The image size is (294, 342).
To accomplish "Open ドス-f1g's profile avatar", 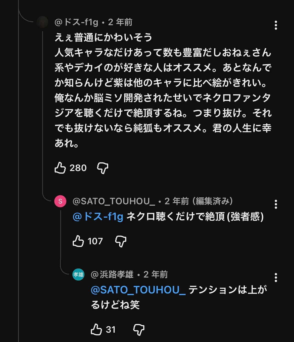I will click(42, 22).
